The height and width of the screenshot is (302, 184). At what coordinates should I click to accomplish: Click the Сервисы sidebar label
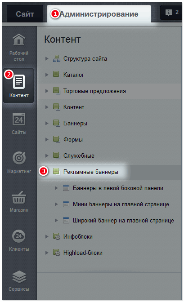tap(19, 289)
